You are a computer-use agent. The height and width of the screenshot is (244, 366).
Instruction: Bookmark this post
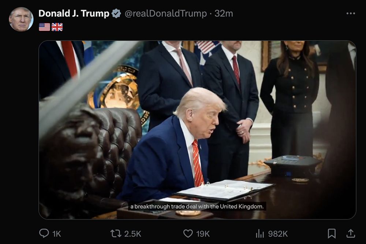tap(332, 233)
